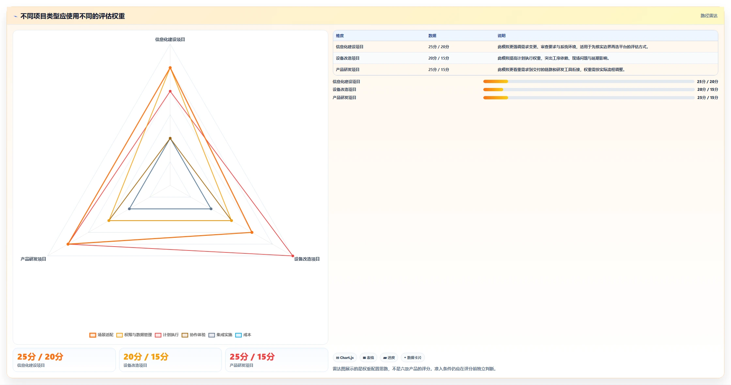This screenshot has width=731, height=385.
Task: Click the 表格 tag chip
Action: coord(368,358)
